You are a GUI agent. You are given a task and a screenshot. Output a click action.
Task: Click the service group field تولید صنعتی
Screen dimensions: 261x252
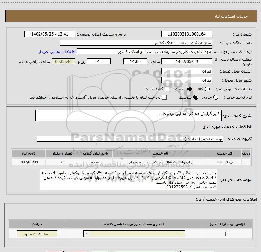pos(130,139)
